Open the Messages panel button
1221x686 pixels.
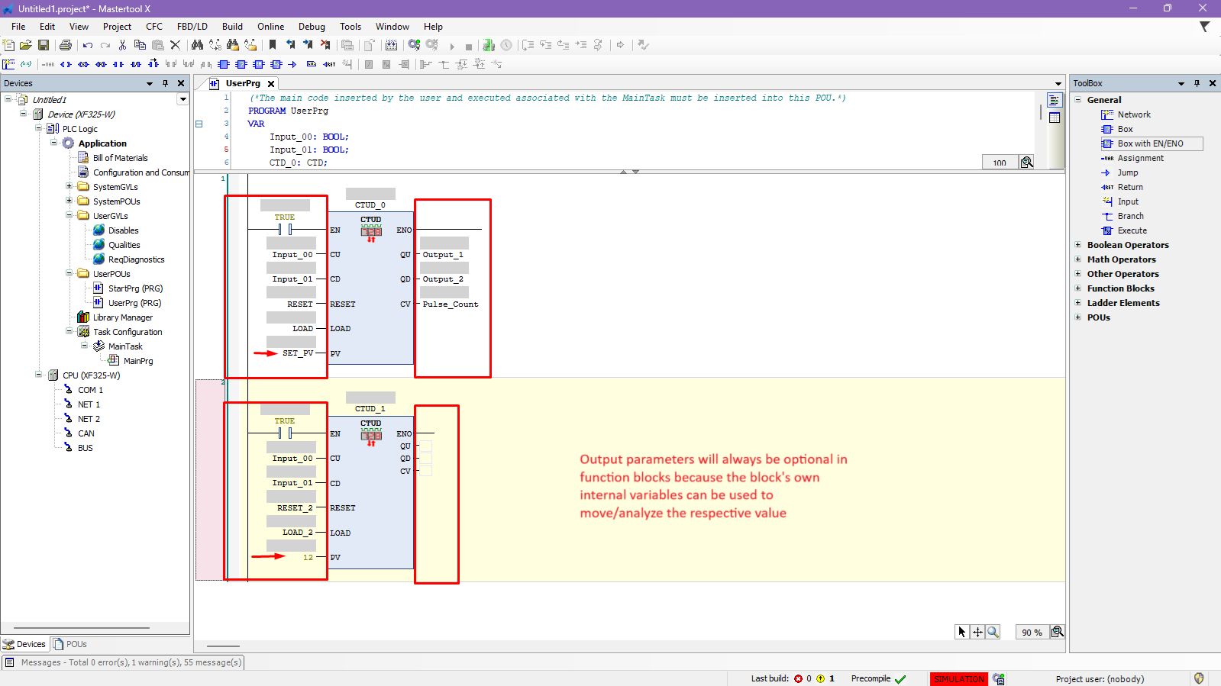point(123,662)
